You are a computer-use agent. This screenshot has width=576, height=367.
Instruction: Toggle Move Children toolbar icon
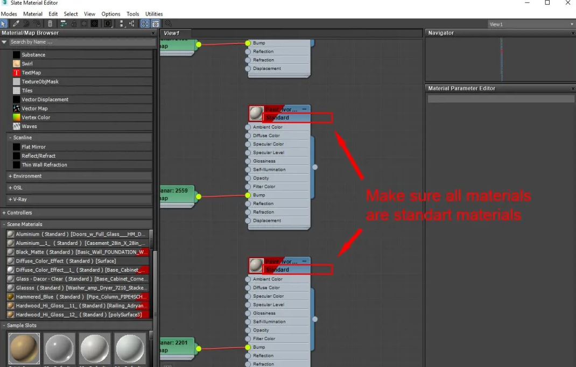point(63,24)
